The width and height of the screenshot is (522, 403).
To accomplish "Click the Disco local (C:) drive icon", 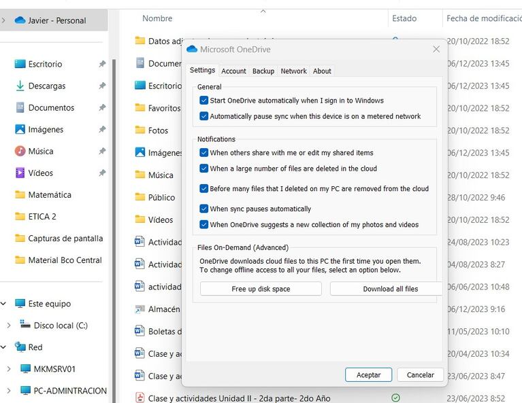I will pos(25,324).
